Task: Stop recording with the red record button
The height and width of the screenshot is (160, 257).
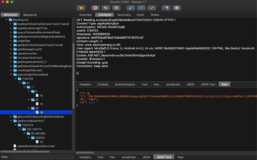Action: tap(95, 8)
